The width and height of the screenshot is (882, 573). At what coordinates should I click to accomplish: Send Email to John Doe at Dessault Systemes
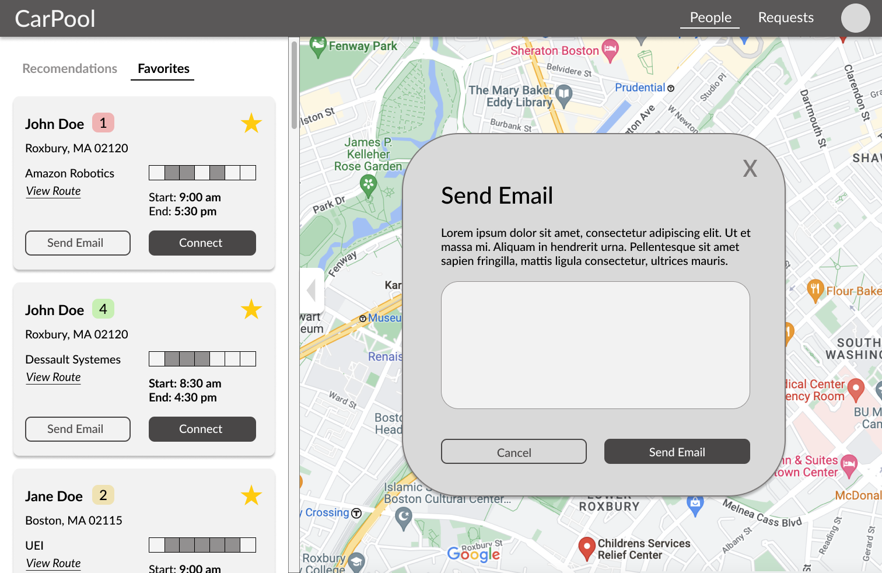(78, 429)
